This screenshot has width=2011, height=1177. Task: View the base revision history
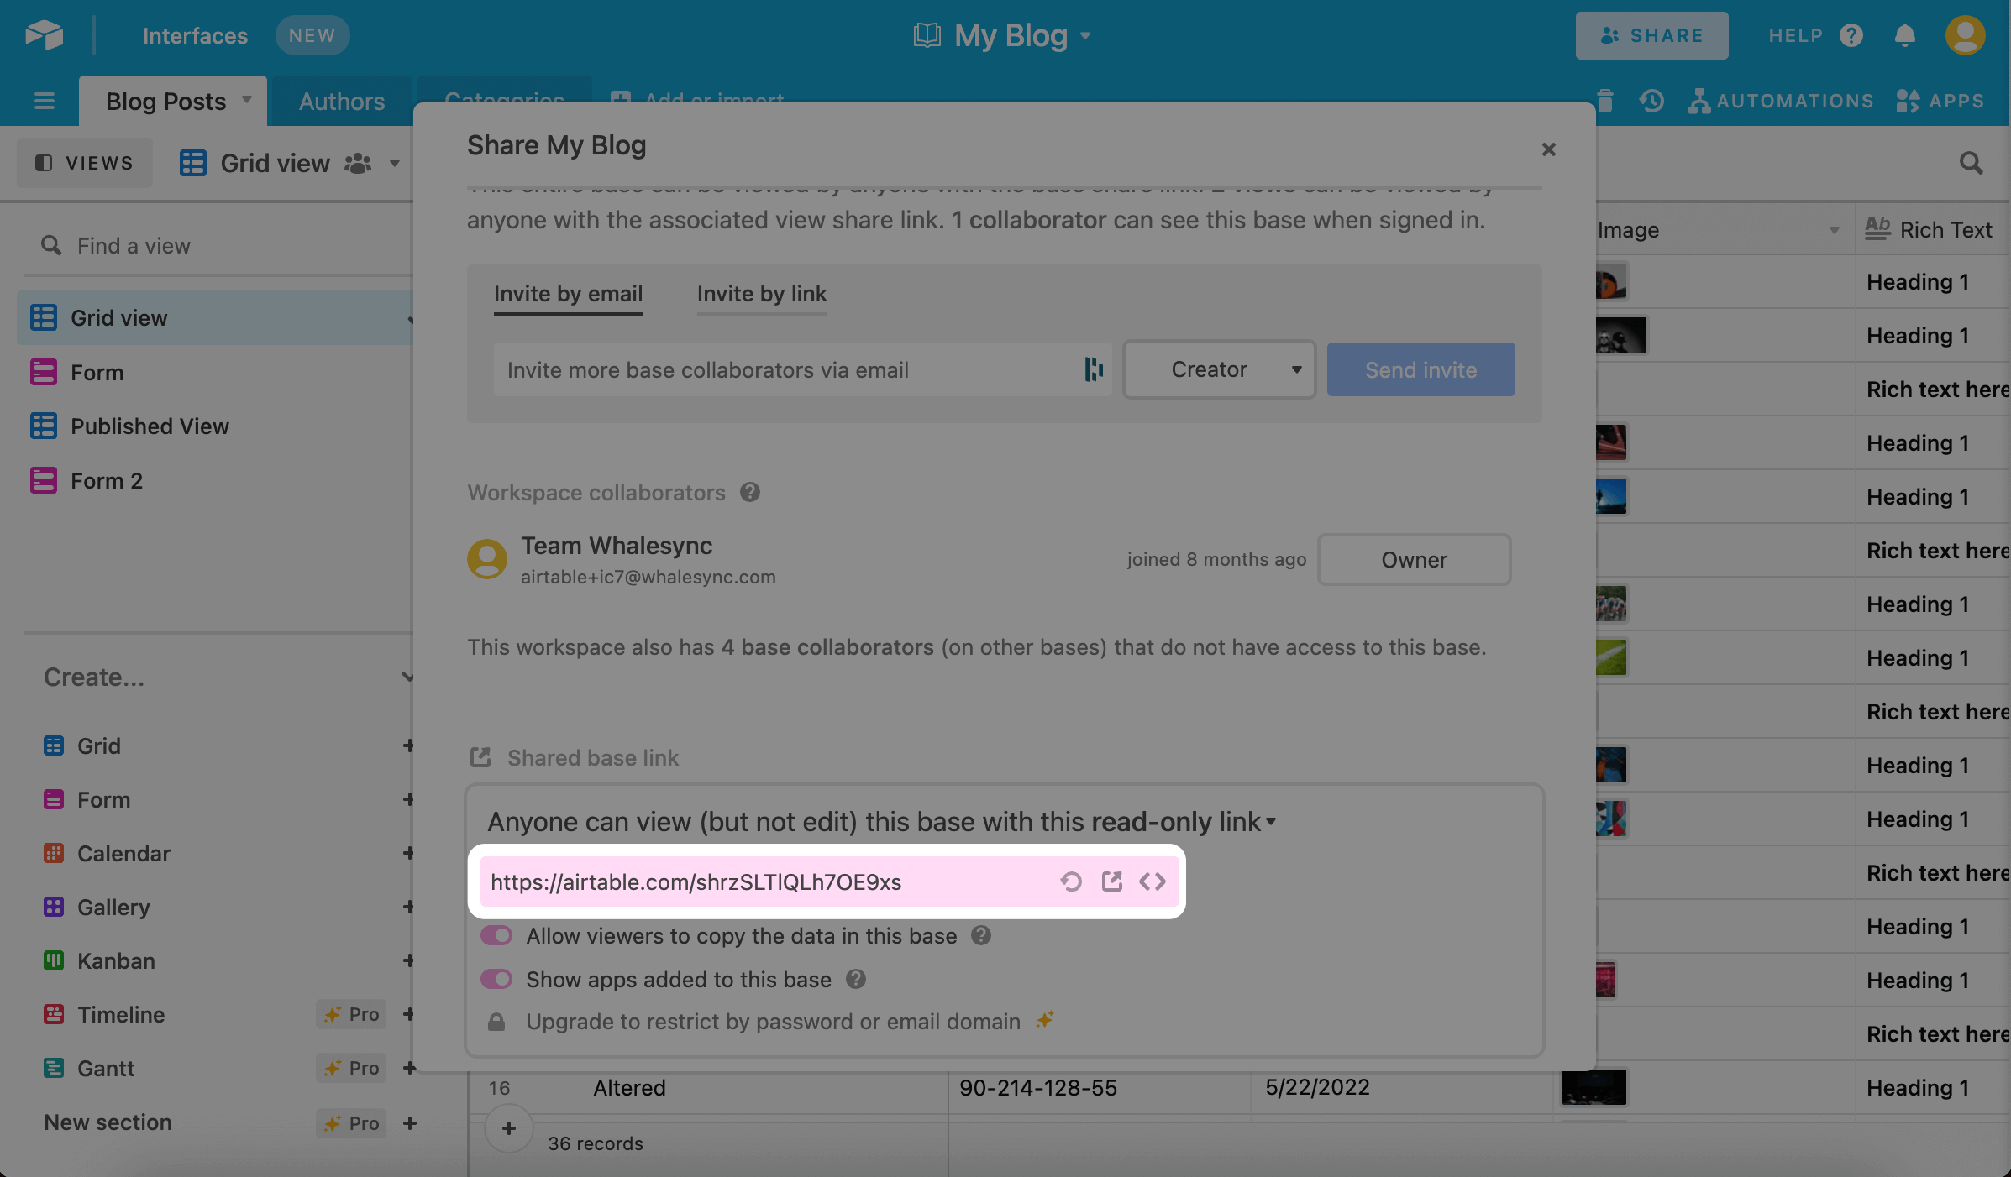1650,100
